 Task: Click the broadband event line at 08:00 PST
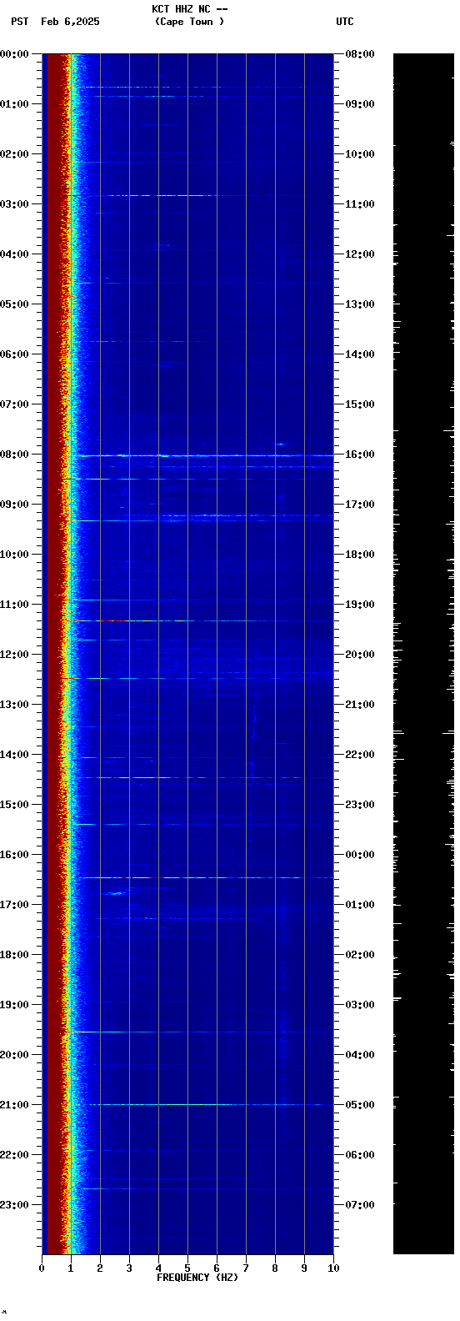point(202,455)
